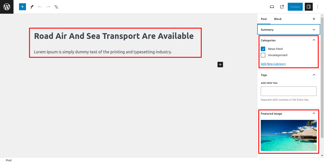The height and width of the screenshot is (163, 324).
Task: Click the Undo arrow icon
Action: pos(40,7)
